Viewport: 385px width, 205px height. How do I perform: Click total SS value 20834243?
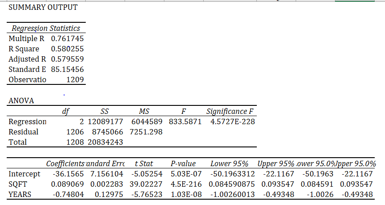tap(105, 142)
